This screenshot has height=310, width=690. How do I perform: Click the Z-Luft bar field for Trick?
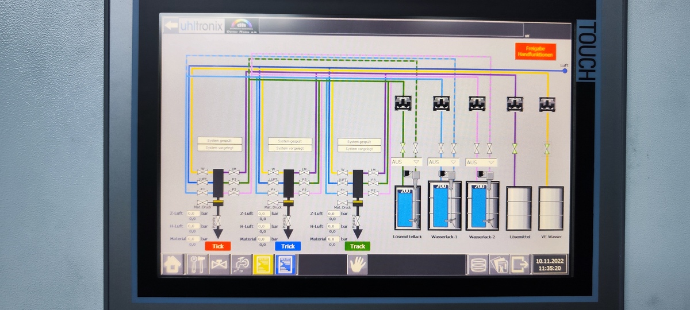point(263,214)
